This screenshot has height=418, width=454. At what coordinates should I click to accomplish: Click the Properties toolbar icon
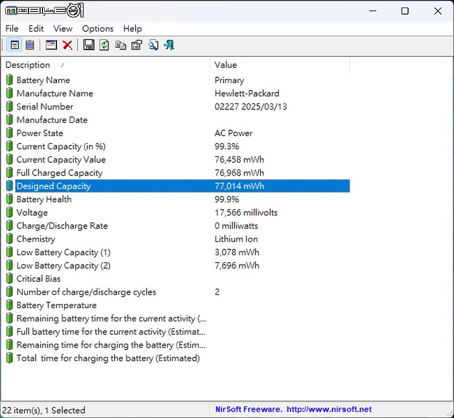(137, 45)
